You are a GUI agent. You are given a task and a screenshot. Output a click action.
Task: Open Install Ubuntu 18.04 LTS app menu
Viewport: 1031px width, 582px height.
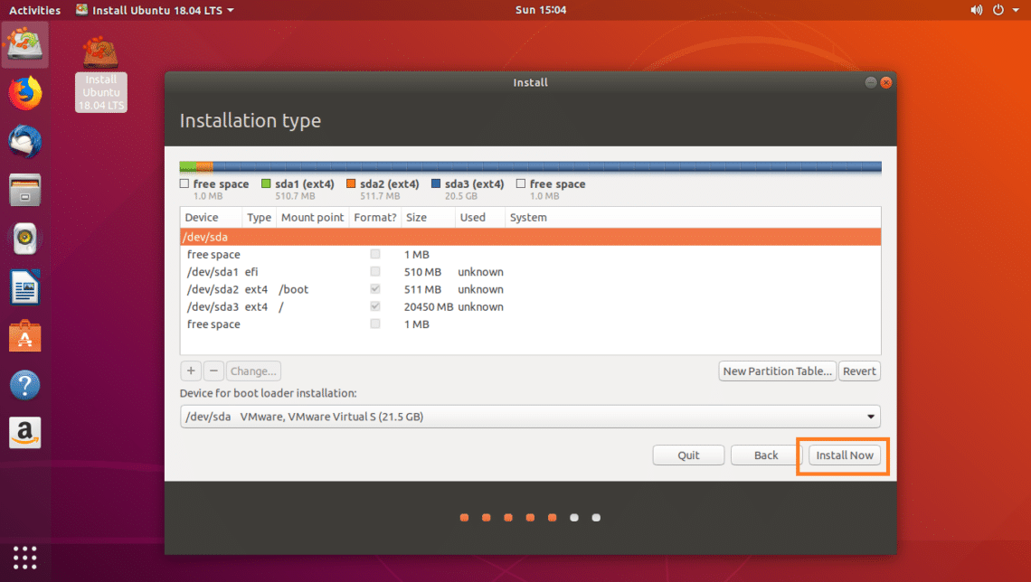[154, 10]
